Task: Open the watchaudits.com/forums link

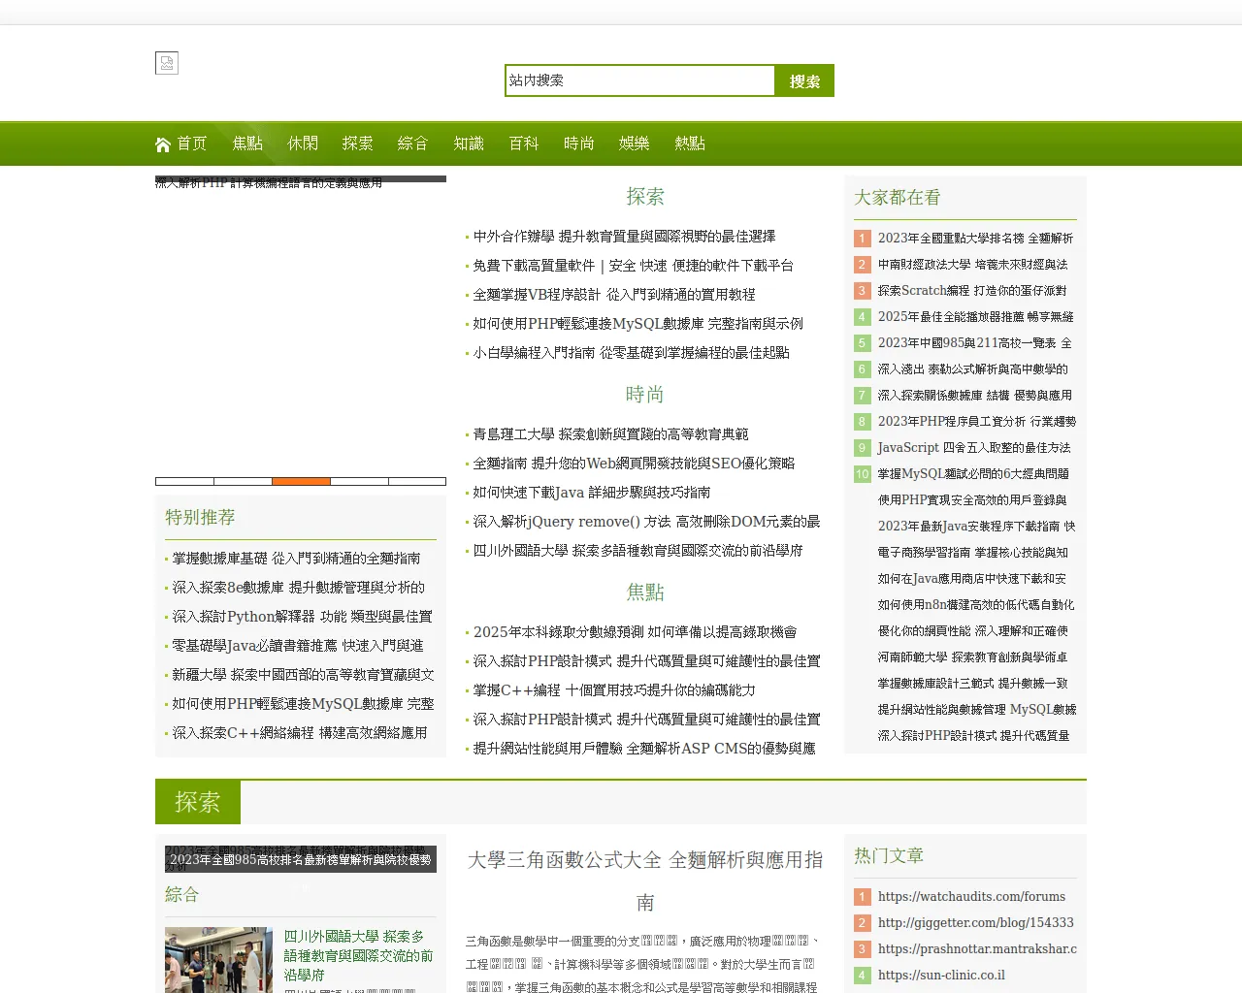Action: (x=971, y=897)
